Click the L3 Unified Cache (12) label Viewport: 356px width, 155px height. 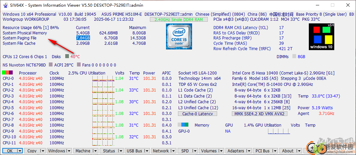[198, 108]
